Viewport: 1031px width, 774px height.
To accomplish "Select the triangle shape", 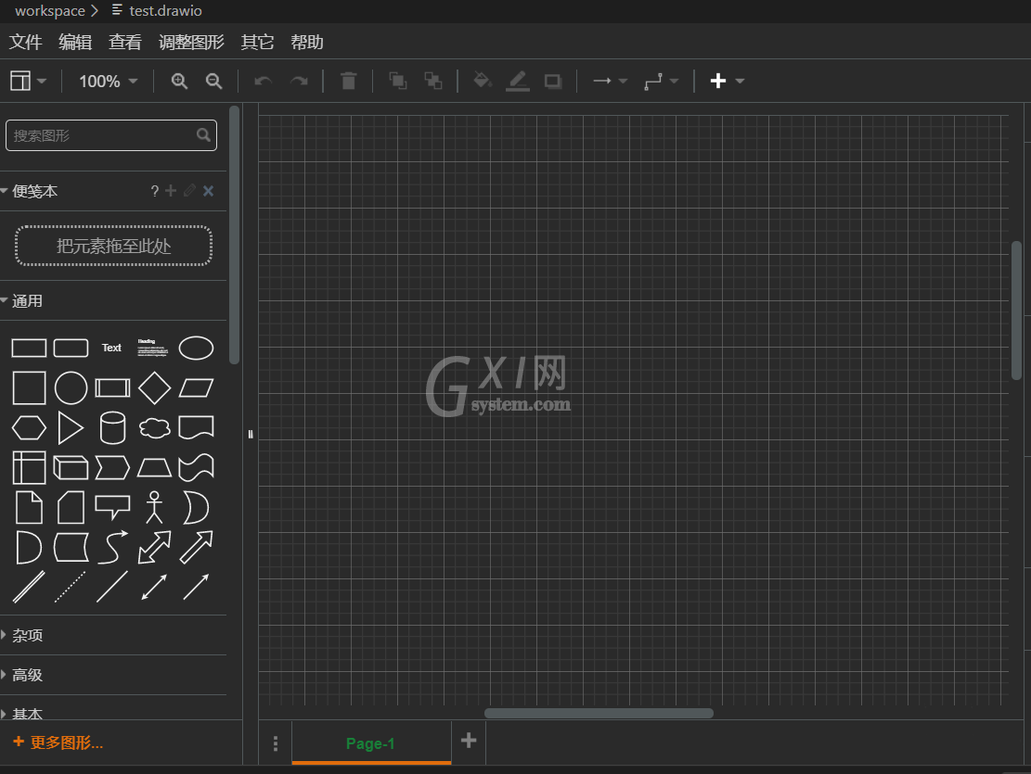I will click(71, 427).
